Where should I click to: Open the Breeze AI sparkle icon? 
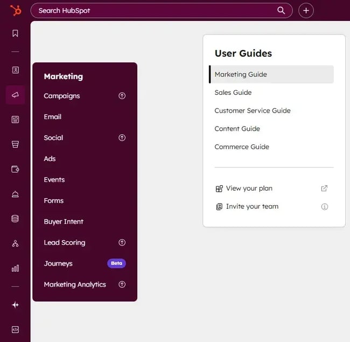click(15, 305)
